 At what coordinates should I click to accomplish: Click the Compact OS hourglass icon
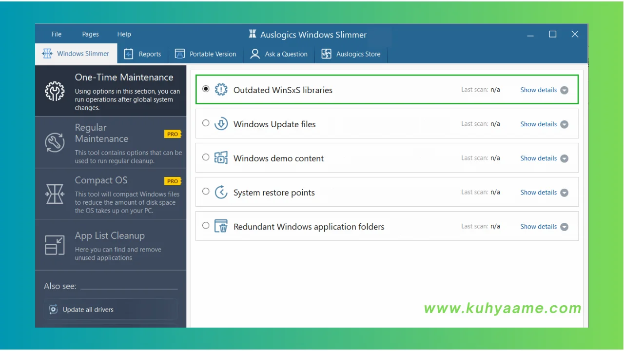coord(55,194)
